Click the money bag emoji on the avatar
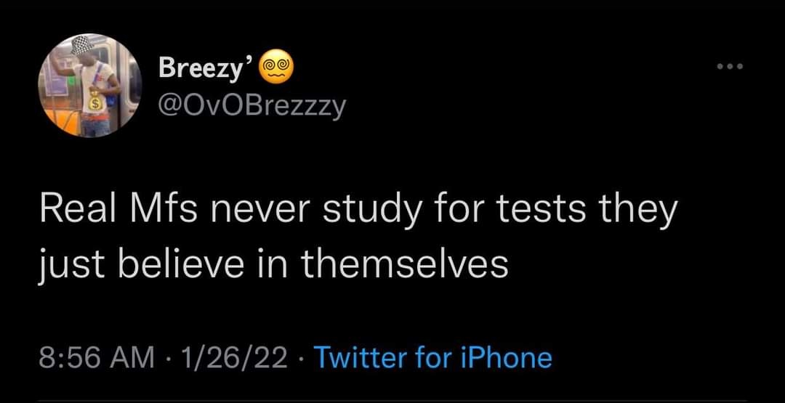Viewport: 785px width, 403px height. coord(93,103)
